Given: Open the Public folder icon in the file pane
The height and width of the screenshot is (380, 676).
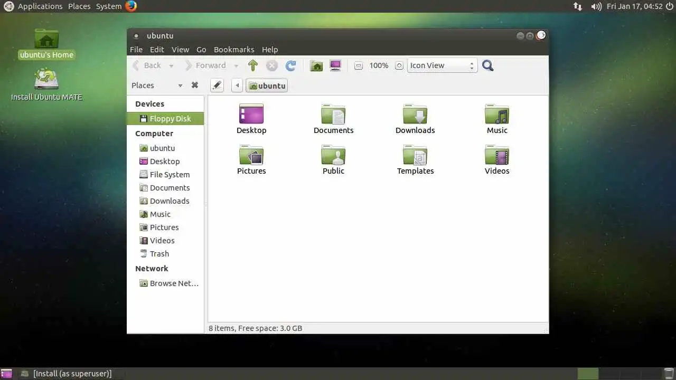Looking at the screenshot, I should (333, 155).
